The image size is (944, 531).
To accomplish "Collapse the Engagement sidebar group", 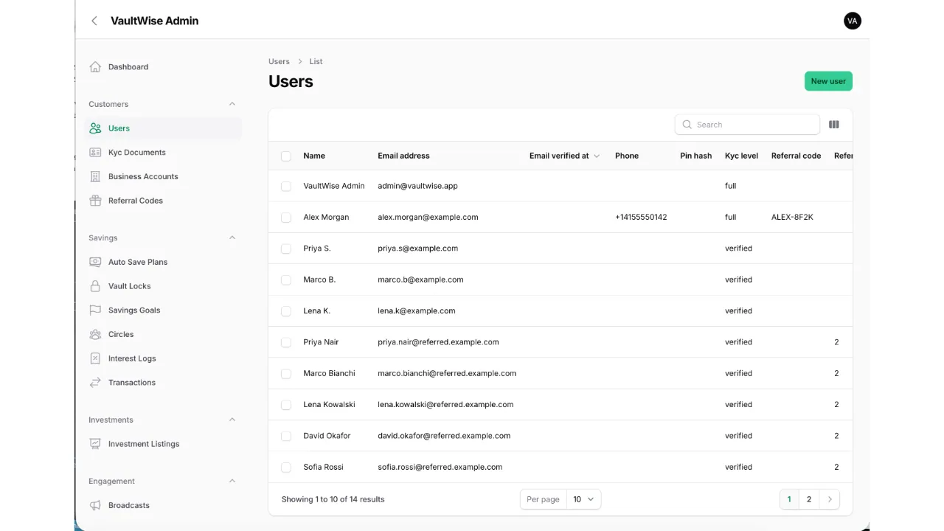I will coord(232,481).
